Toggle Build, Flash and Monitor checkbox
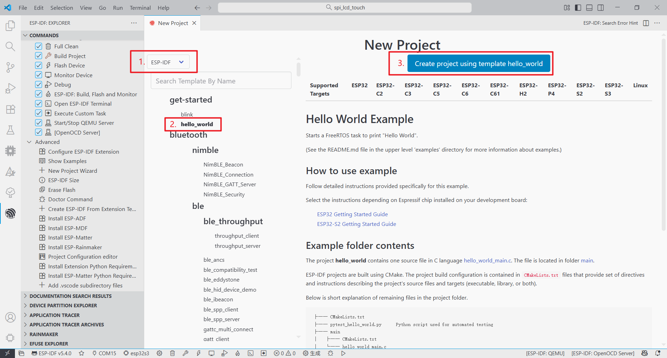 pos(39,94)
